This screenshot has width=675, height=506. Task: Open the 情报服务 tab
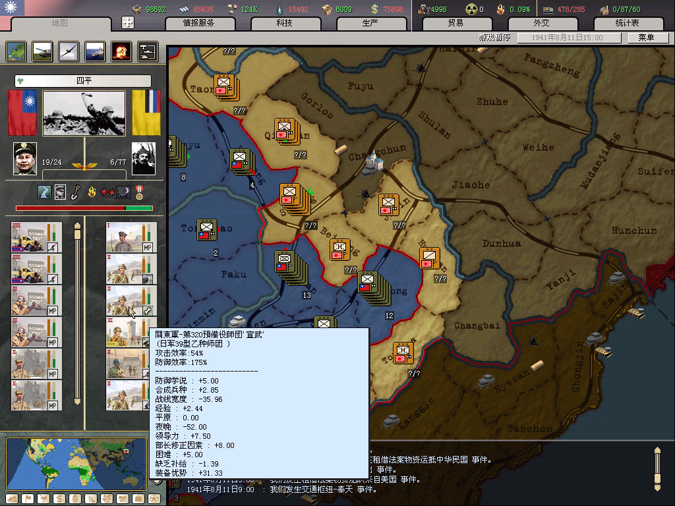pos(199,23)
